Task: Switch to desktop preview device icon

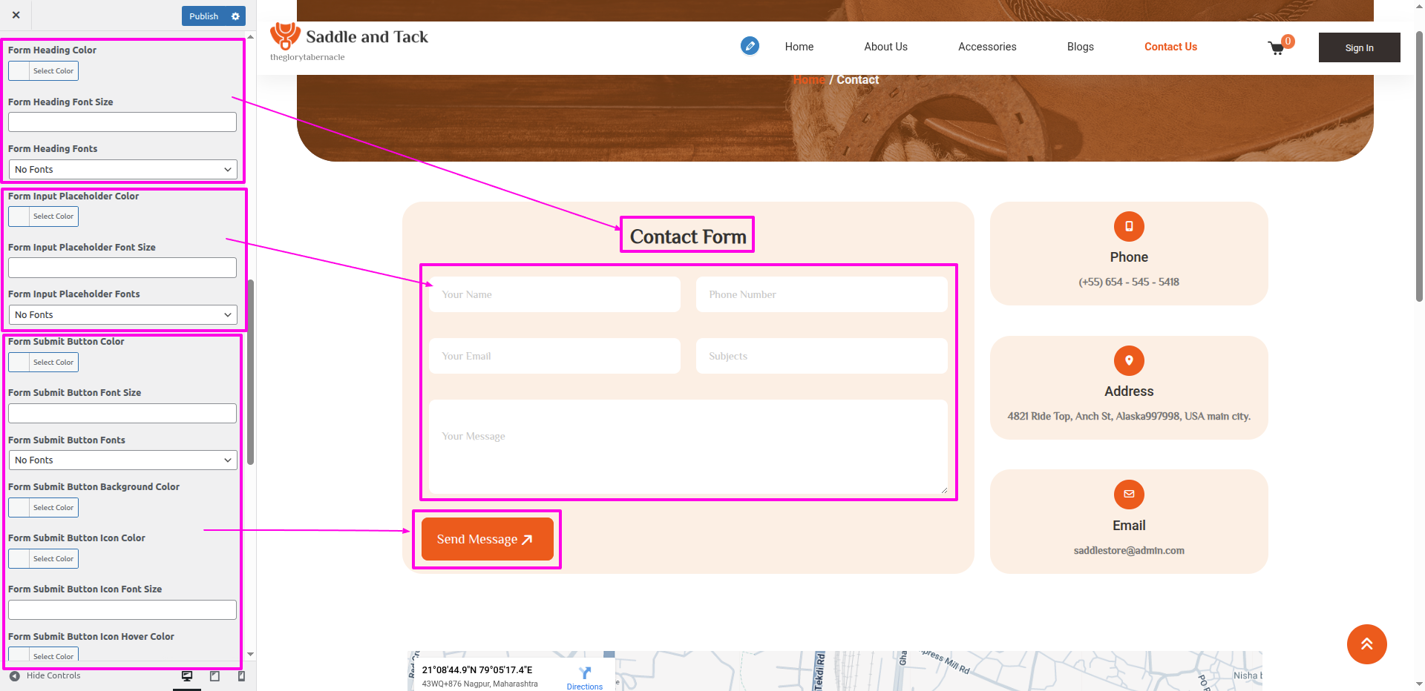Action: (187, 676)
